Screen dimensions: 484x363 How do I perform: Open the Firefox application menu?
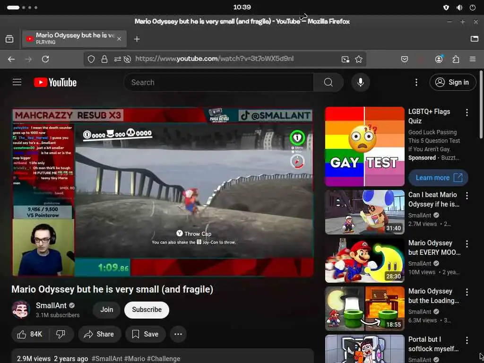pos(473,59)
